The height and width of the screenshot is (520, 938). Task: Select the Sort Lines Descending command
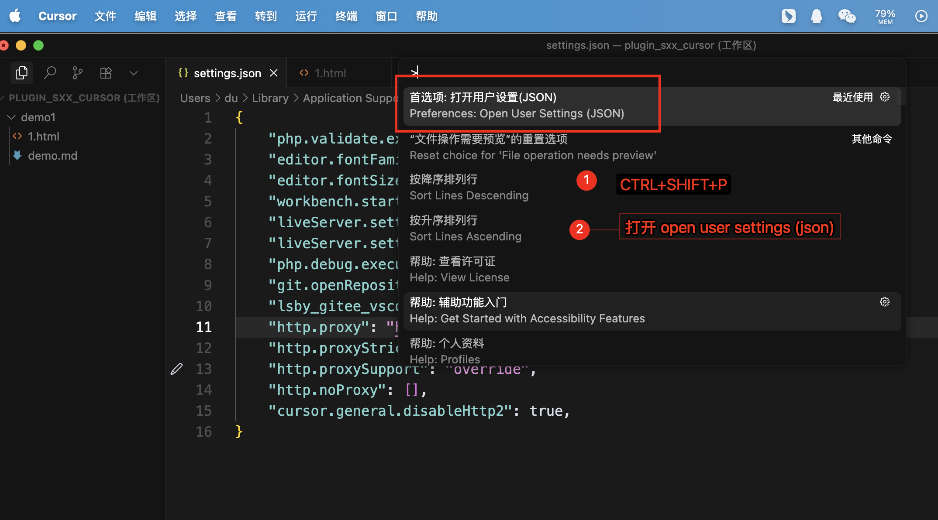click(x=652, y=187)
